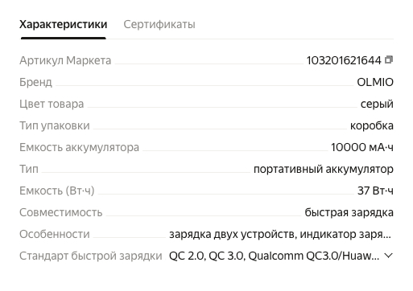This screenshot has width=413, height=291.
Task: Click the OLMIO brand value
Action: point(375,82)
